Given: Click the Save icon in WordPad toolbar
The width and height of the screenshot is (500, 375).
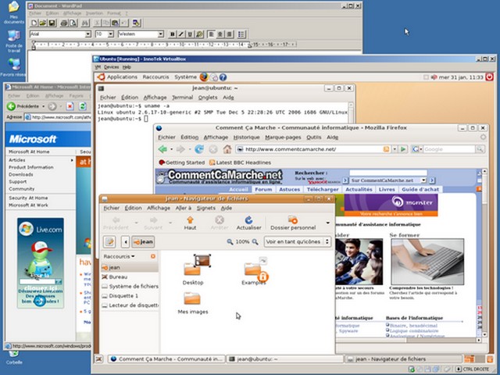Looking at the screenshot, I should [52, 23].
